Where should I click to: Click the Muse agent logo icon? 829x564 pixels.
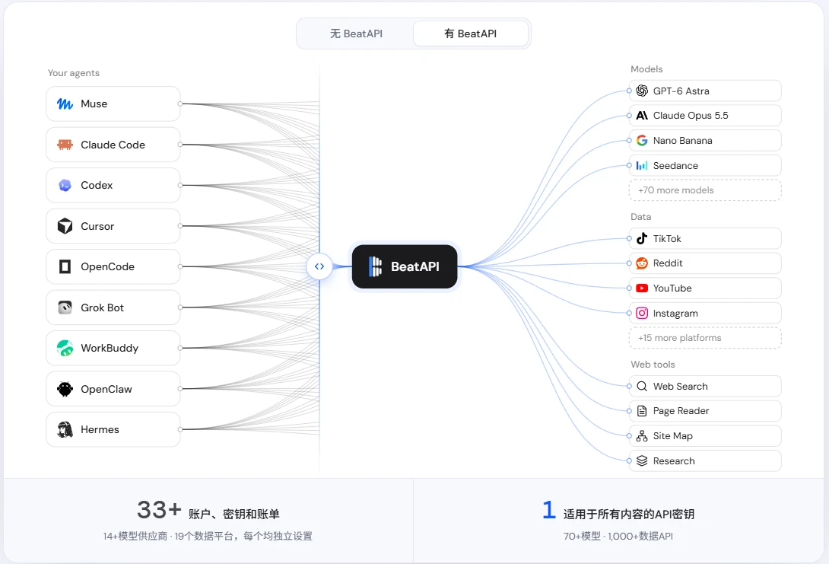point(65,104)
